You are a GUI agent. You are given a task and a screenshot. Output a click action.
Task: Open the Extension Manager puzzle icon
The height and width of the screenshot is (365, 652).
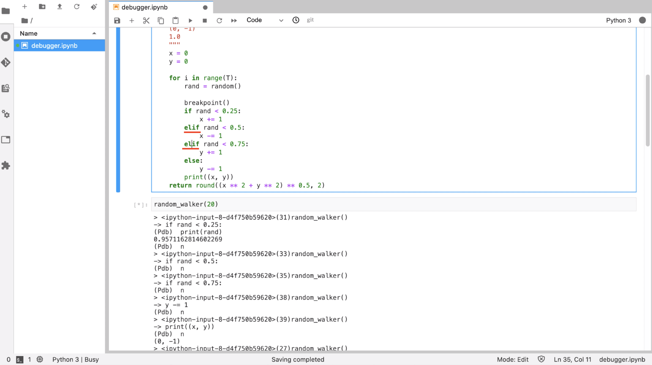click(x=6, y=165)
